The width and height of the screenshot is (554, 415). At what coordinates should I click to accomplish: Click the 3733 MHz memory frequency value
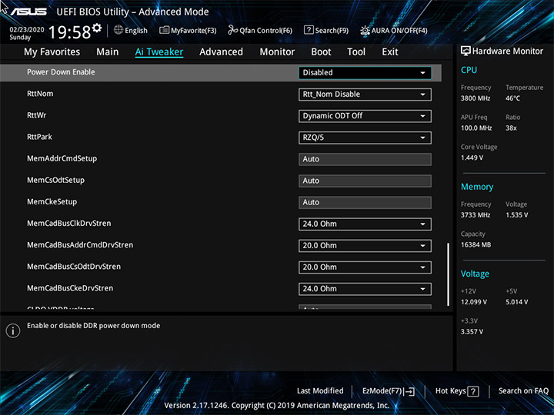pyautogui.click(x=476, y=215)
